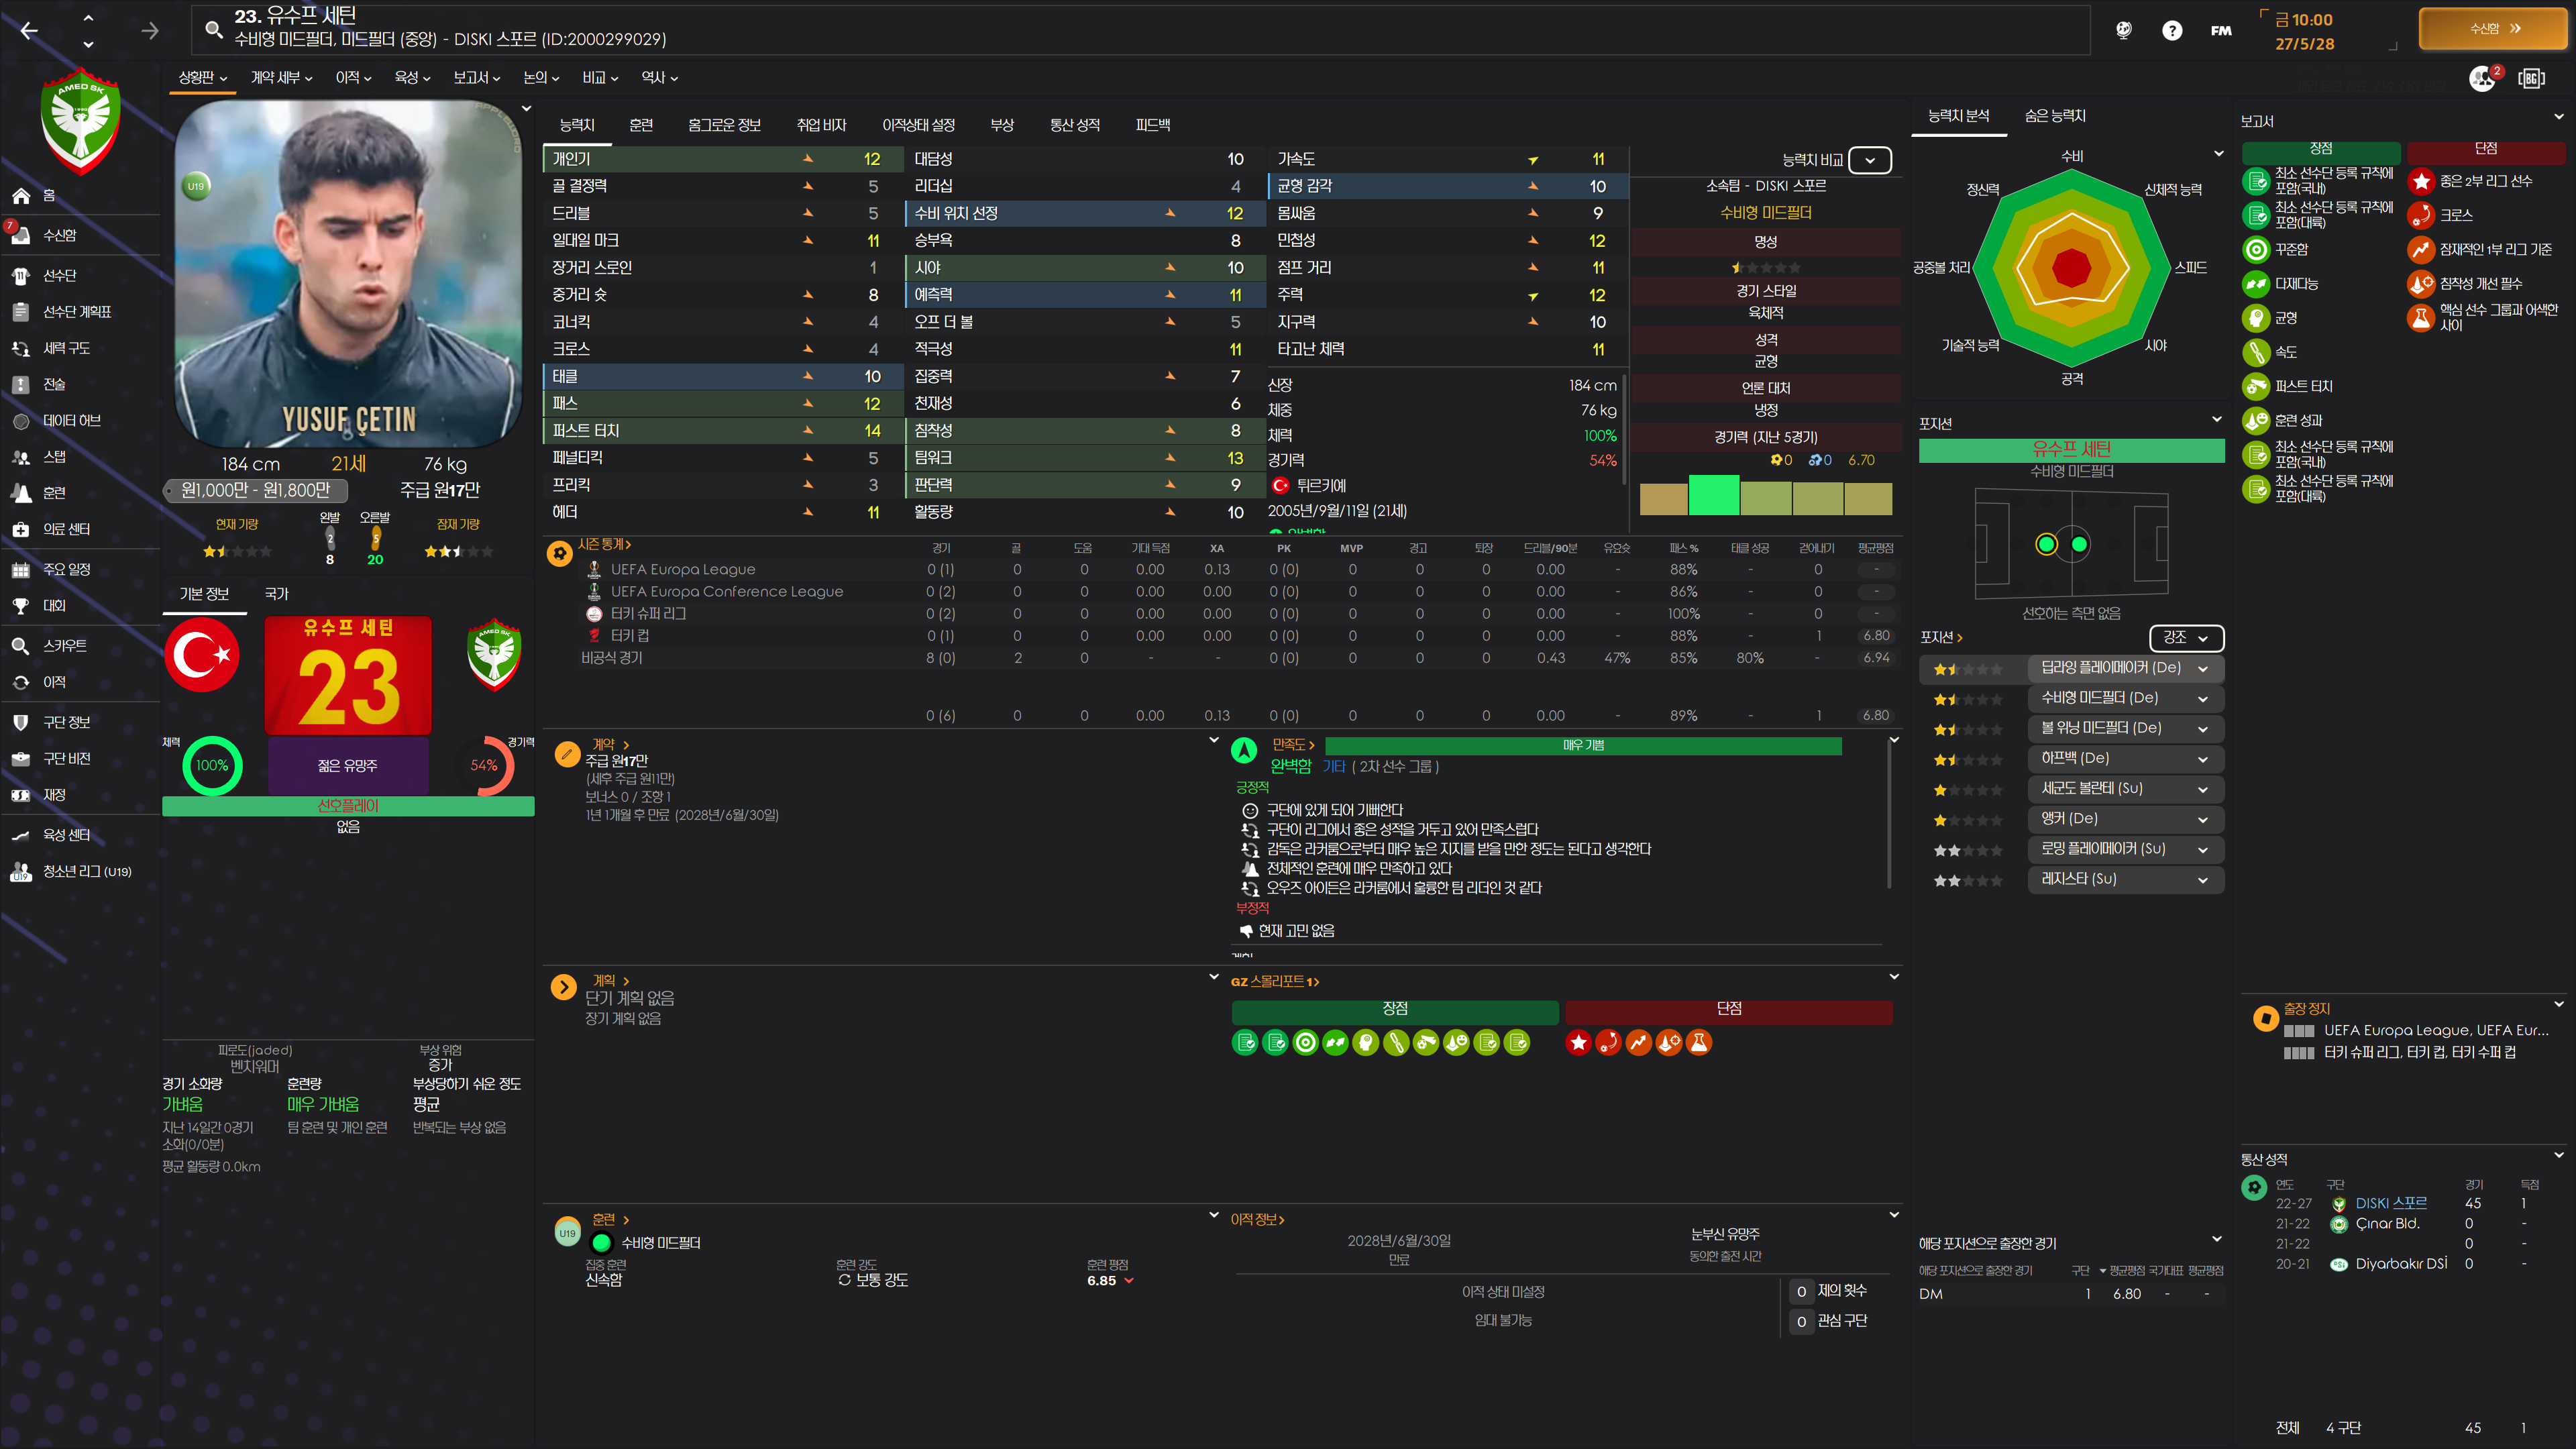Open the 능력치 비교 dropdown
Image resolution: width=2576 pixels, height=1449 pixels.
[1869, 160]
